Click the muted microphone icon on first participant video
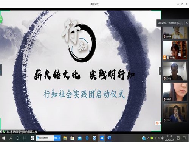This screenshot has height=142, width=189. 164,37
